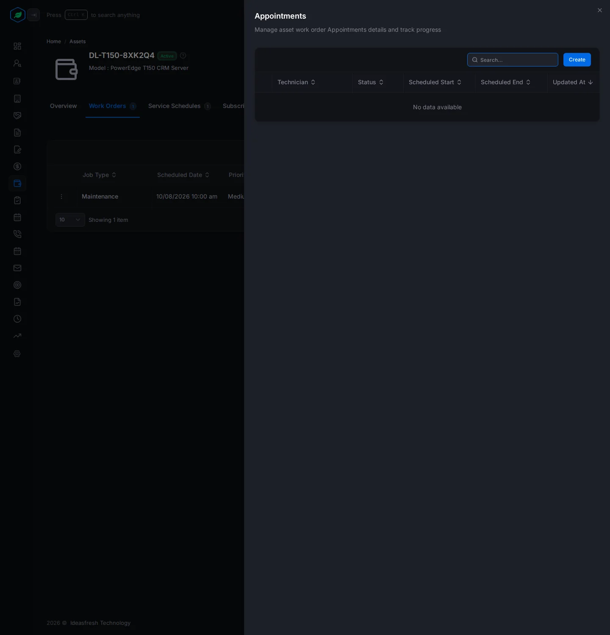Viewport: 610px width, 635px height.
Task: Open the Maintenance row three-dot menu
Action: pos(61,196)
